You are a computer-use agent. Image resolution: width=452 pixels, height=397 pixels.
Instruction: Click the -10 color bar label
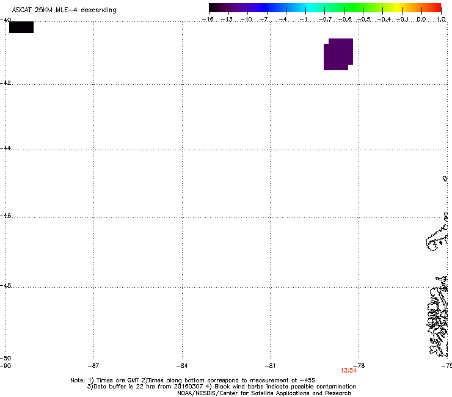(x=246, y=20)
